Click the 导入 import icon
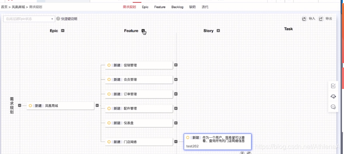344x154 pixels. 304,19
